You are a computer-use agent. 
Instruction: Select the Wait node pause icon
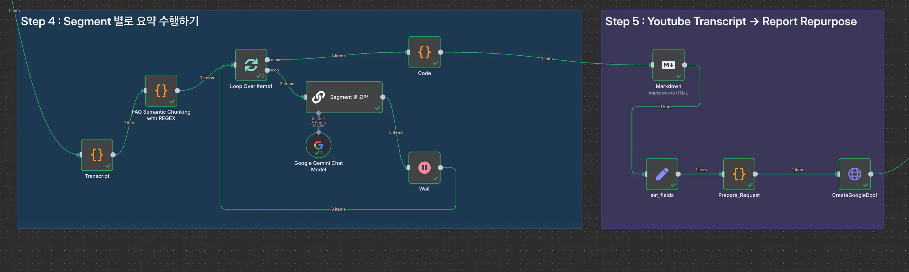[424, 168]
